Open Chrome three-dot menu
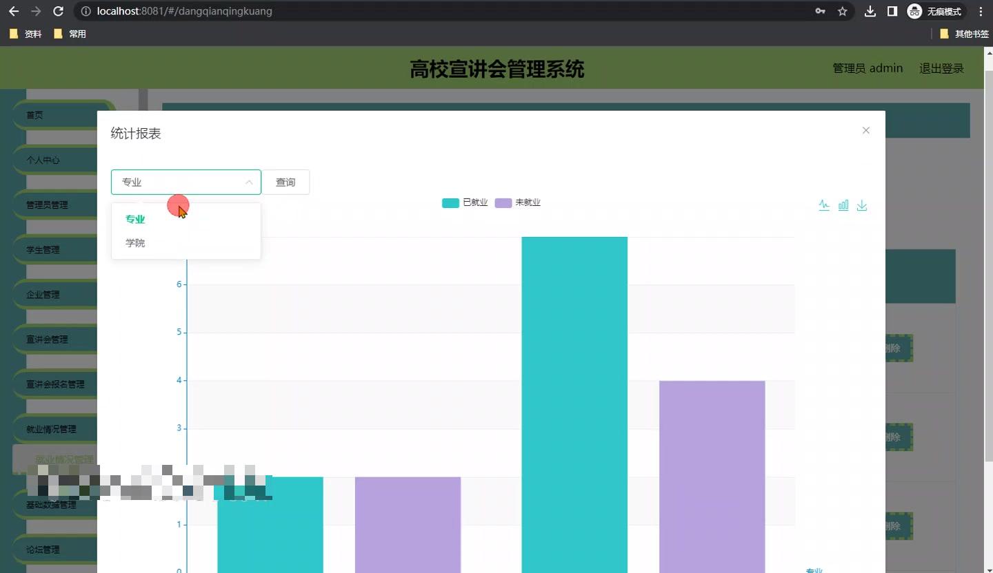The height and width of the screenshot is (573, 993). point(981,11)
